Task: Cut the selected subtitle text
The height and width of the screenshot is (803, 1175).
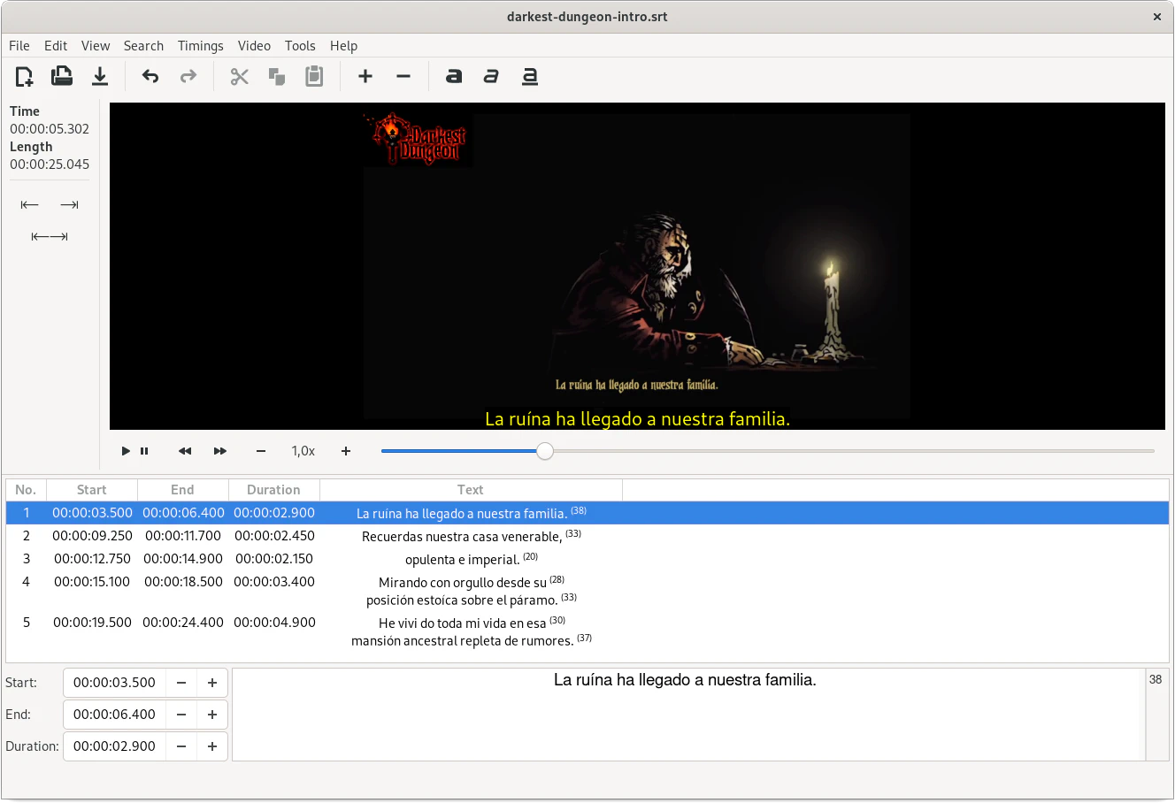Action: [x=239, y=76]
